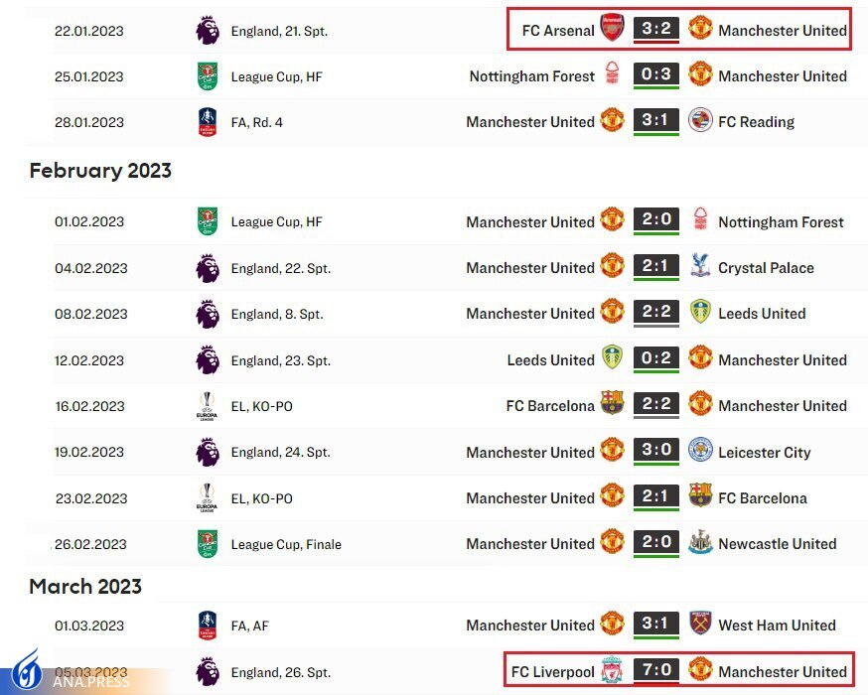The image size is (868, 695).
Task: Open the West Ham United team link
Action: [x=777, y=625]
